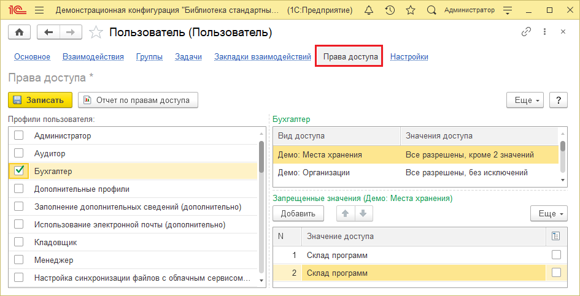Select the Права доступа tab

point(349,56)
